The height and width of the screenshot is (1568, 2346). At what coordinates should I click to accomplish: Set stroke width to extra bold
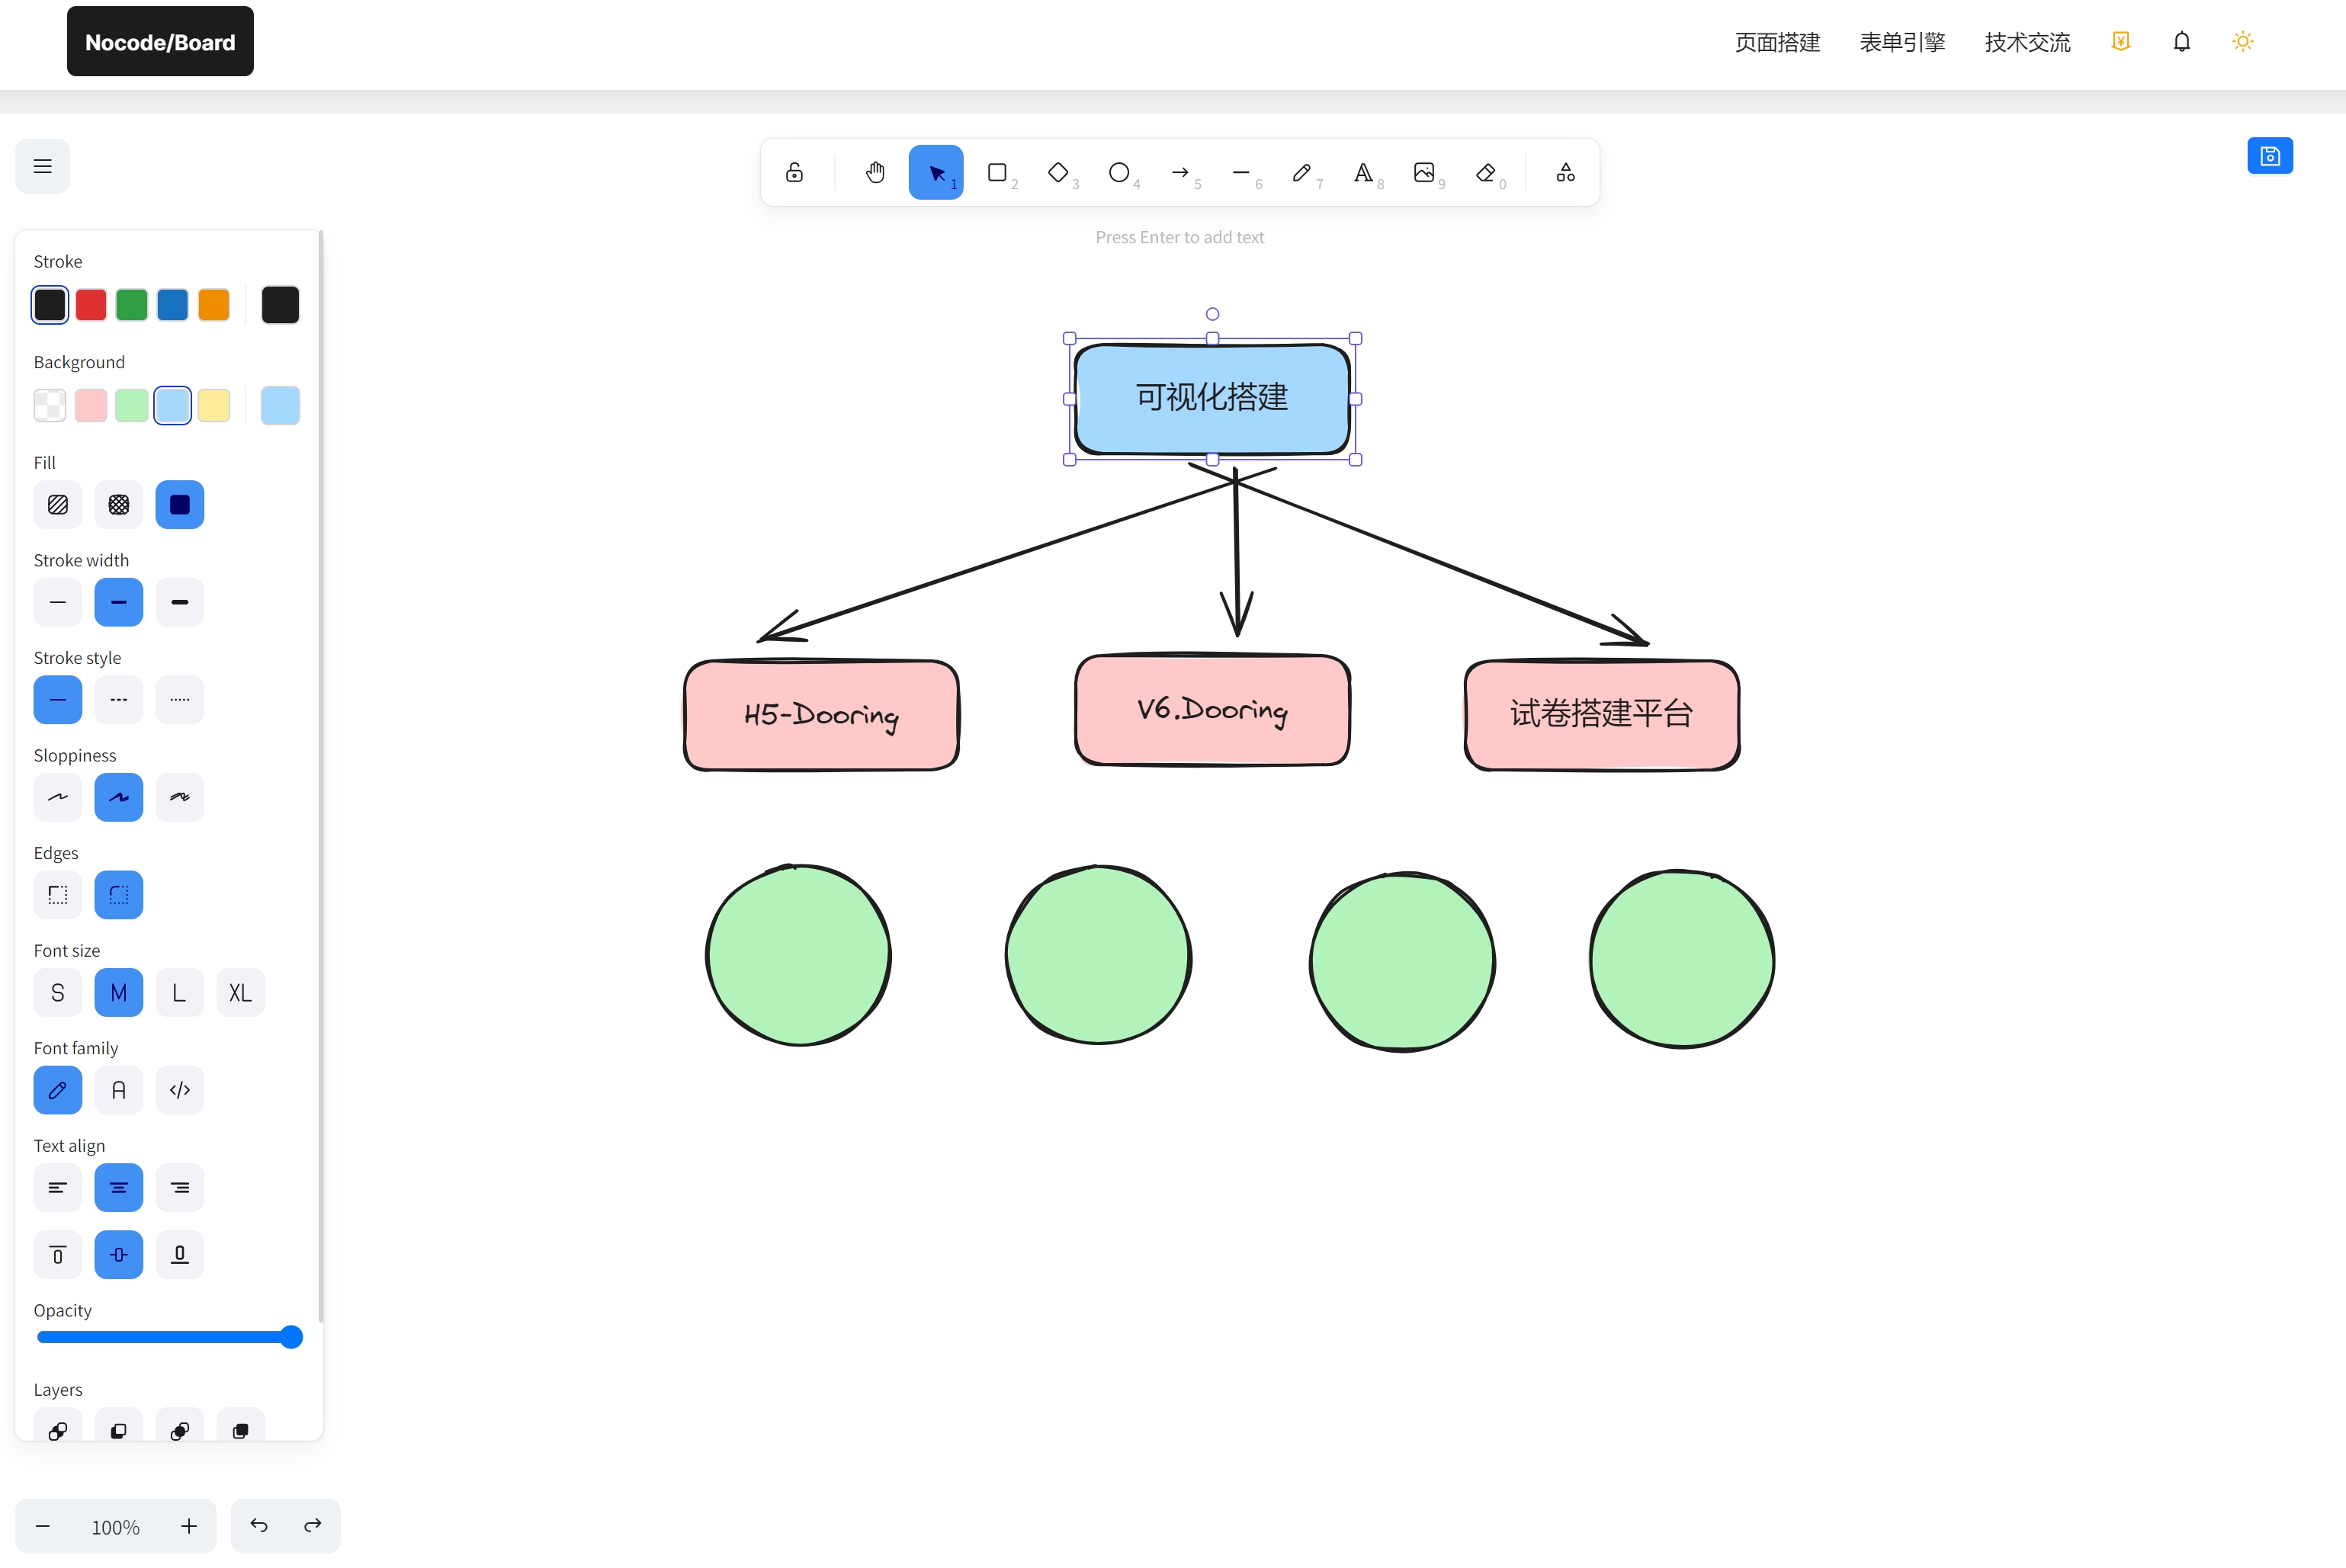[180, 602]
